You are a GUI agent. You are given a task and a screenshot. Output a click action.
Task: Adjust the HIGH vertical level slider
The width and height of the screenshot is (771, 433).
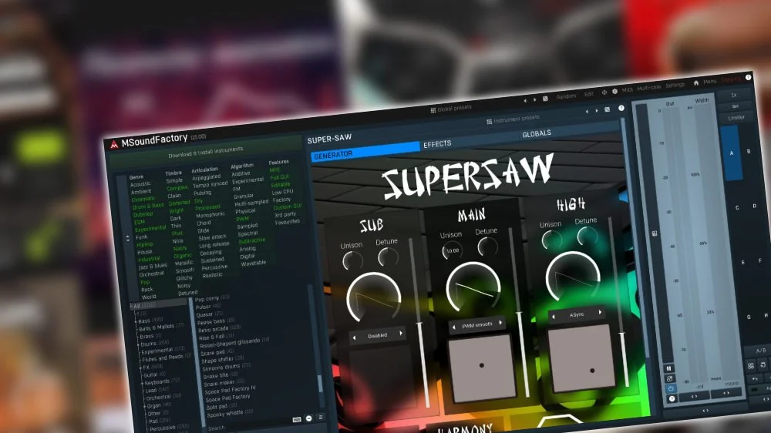[622, 335]
